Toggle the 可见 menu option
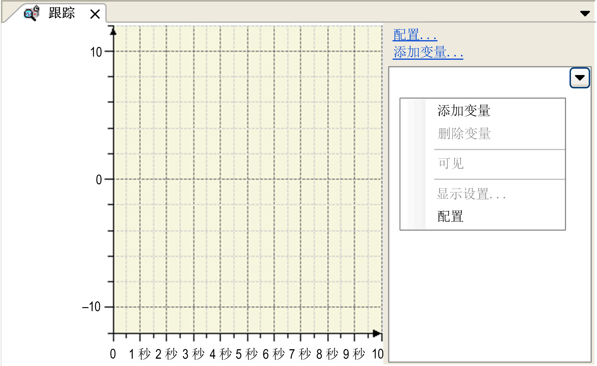This screenshot has width=597, height=366. [450, 163]
